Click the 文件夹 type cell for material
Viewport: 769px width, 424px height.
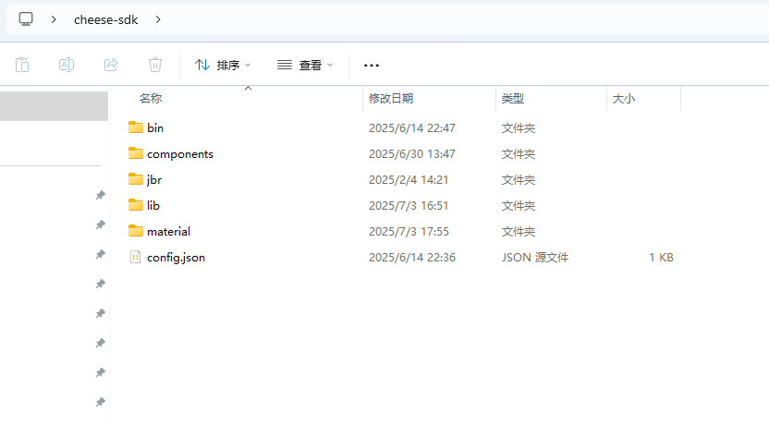pos(518,231)
